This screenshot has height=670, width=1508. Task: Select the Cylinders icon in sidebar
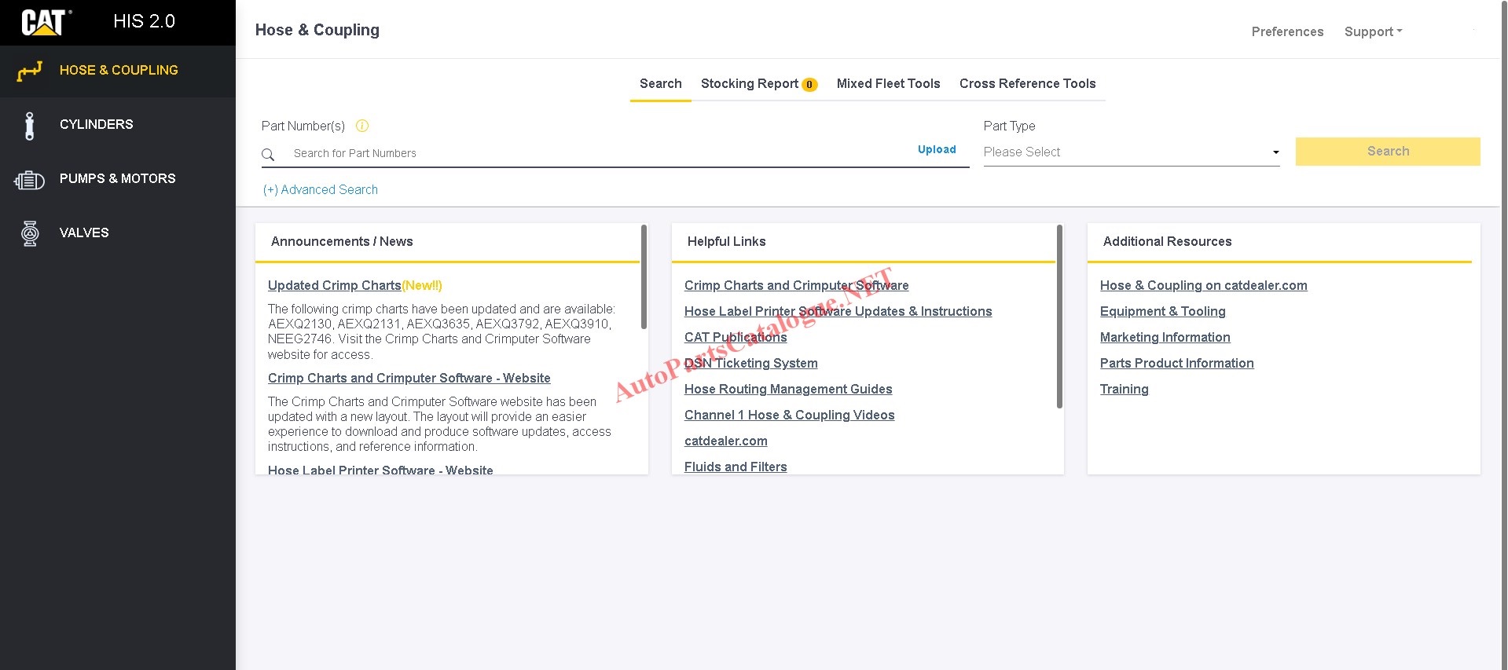click(30, 125)
